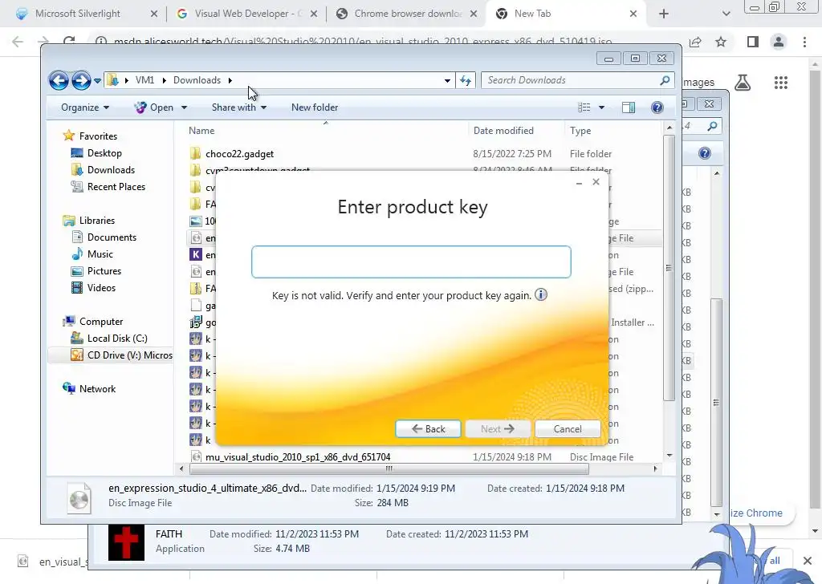Open the Documents library

click(112, 237)
